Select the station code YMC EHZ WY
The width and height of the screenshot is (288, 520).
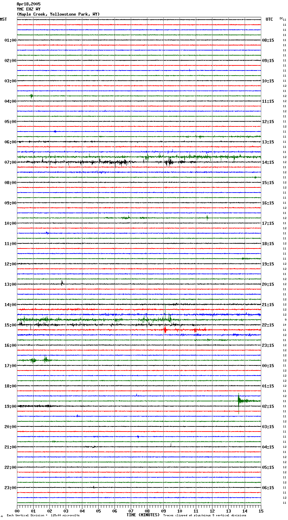click(28, 9)
